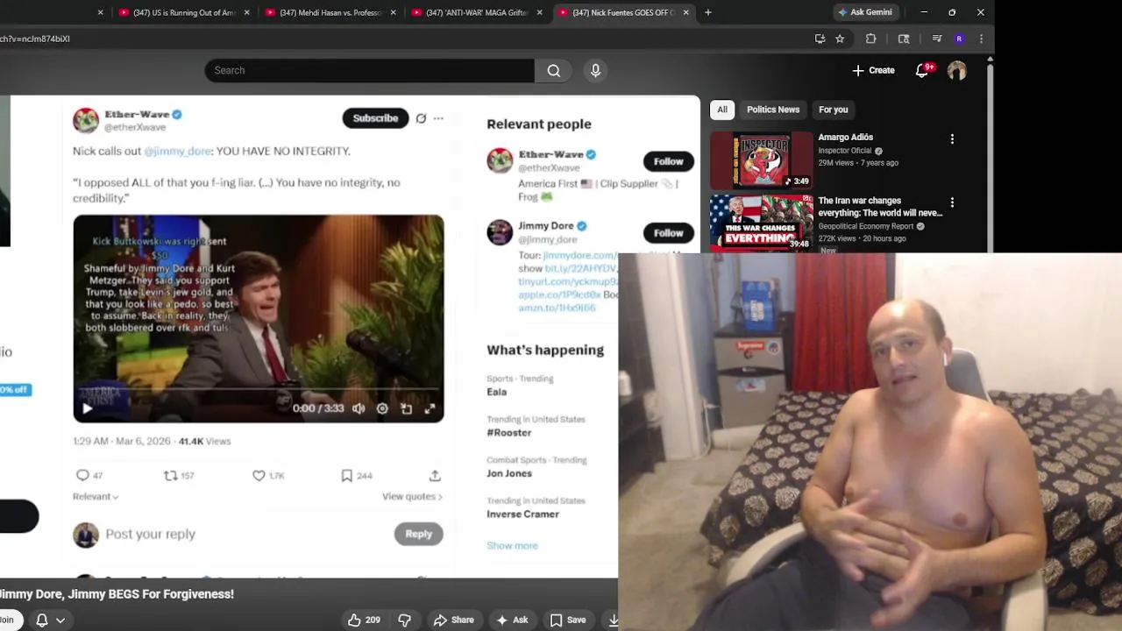Click Ask Gemini button

tap(865, 12)
